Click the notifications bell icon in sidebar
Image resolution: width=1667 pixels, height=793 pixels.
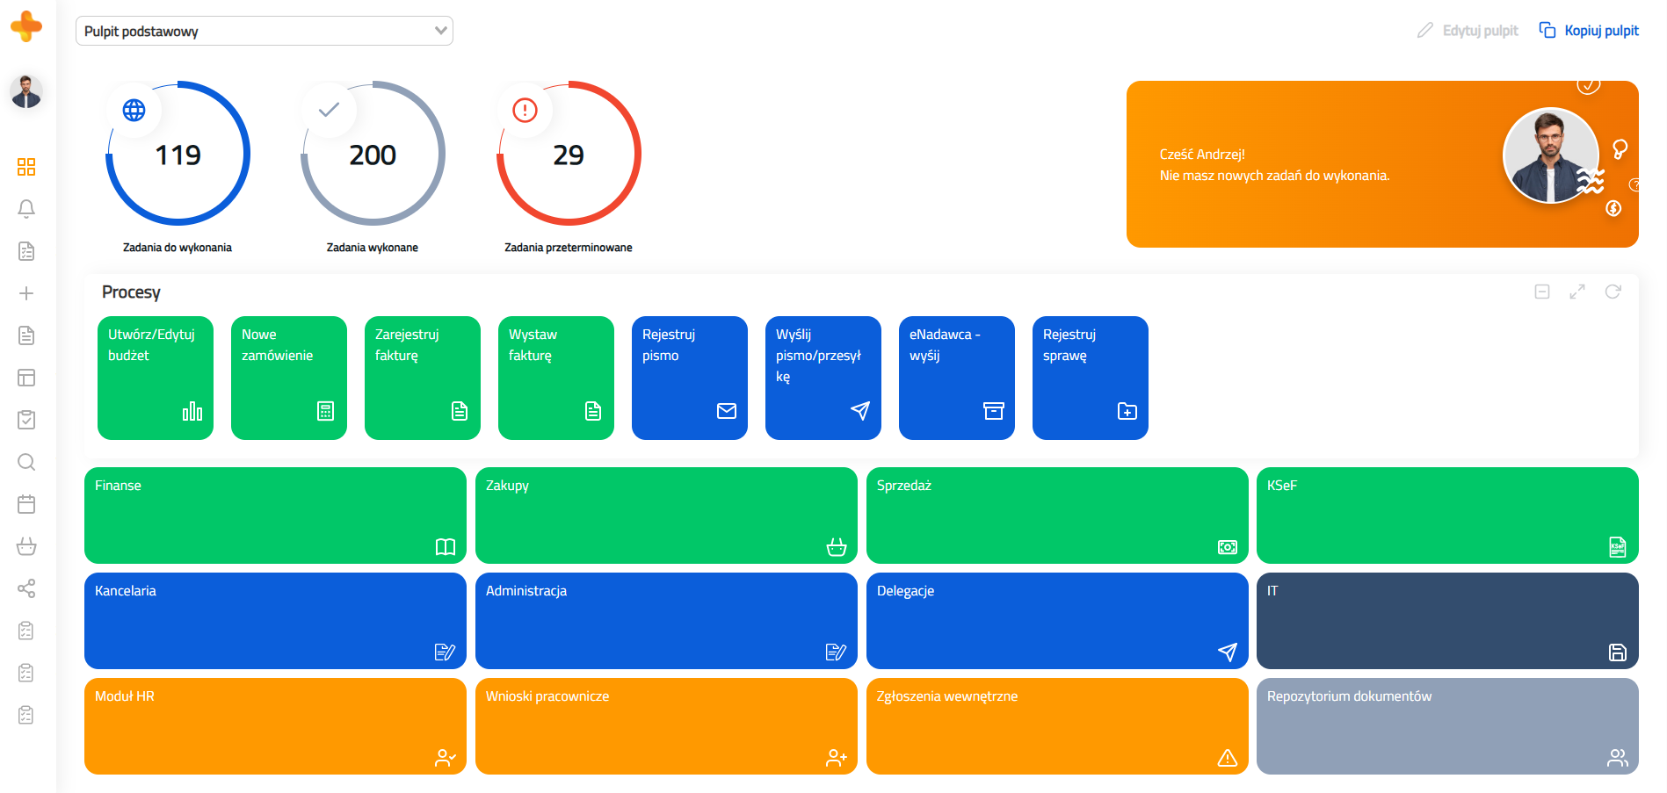(26, 209)
